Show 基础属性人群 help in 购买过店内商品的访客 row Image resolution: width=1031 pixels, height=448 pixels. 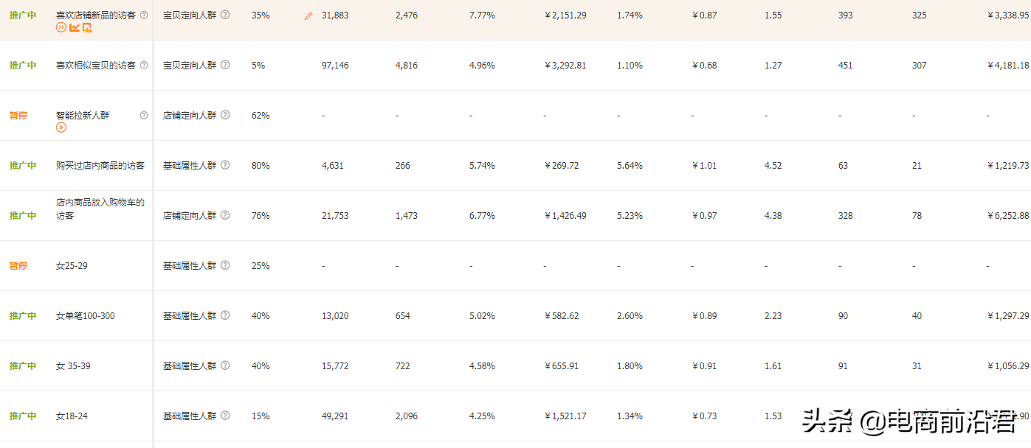click(x=225, y=165)
